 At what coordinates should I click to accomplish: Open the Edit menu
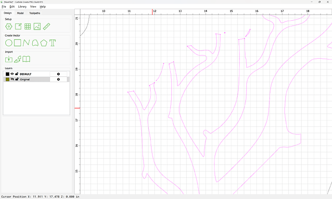[12, 7]
